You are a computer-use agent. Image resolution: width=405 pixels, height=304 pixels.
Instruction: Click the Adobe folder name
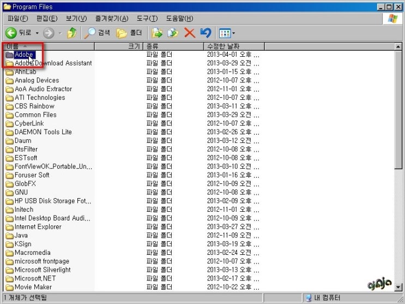pyautogui.click(x=24, y=55)
